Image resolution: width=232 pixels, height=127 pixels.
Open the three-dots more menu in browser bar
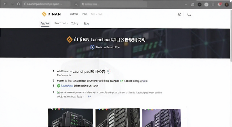(186, 4)
